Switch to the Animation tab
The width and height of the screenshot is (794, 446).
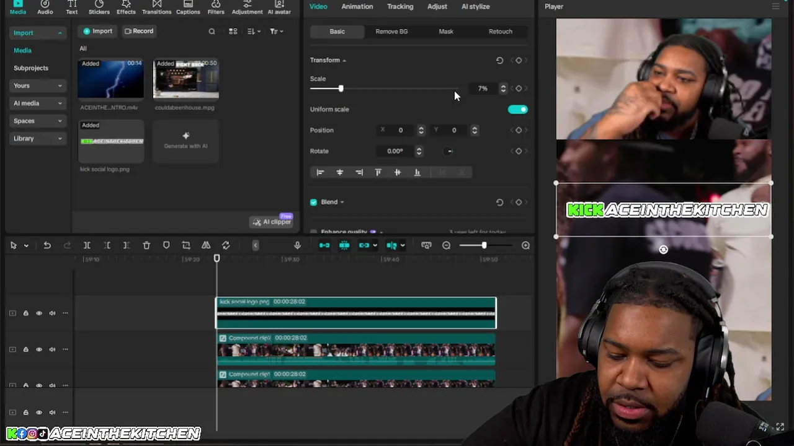(x=357, y=6)
